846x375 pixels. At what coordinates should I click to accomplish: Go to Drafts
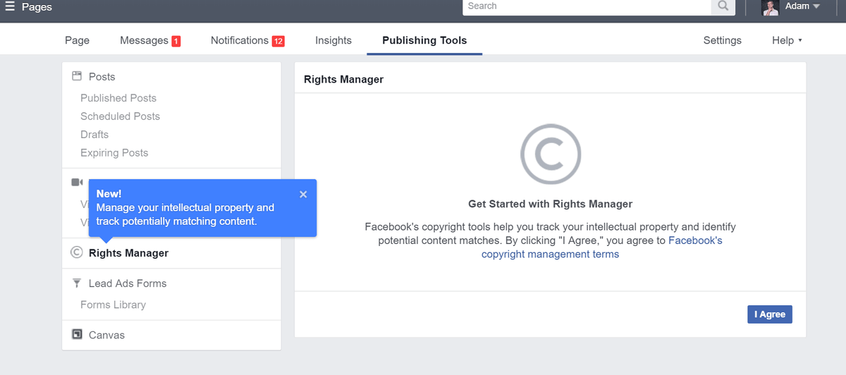click(94, 135)
